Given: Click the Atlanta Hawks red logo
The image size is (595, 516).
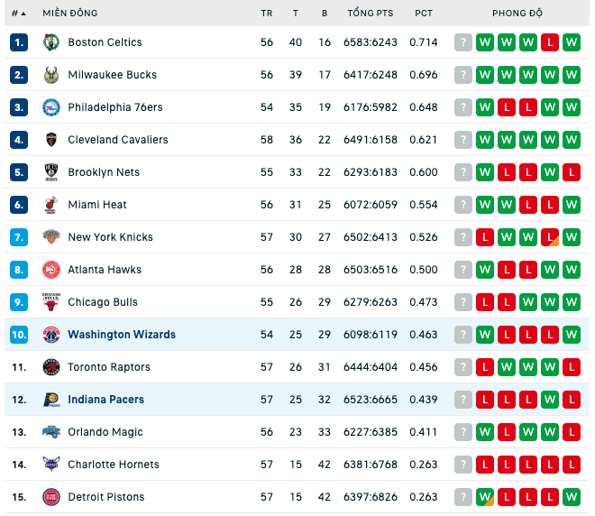Looking at the screenshot, I should click(x=50, y=270).
